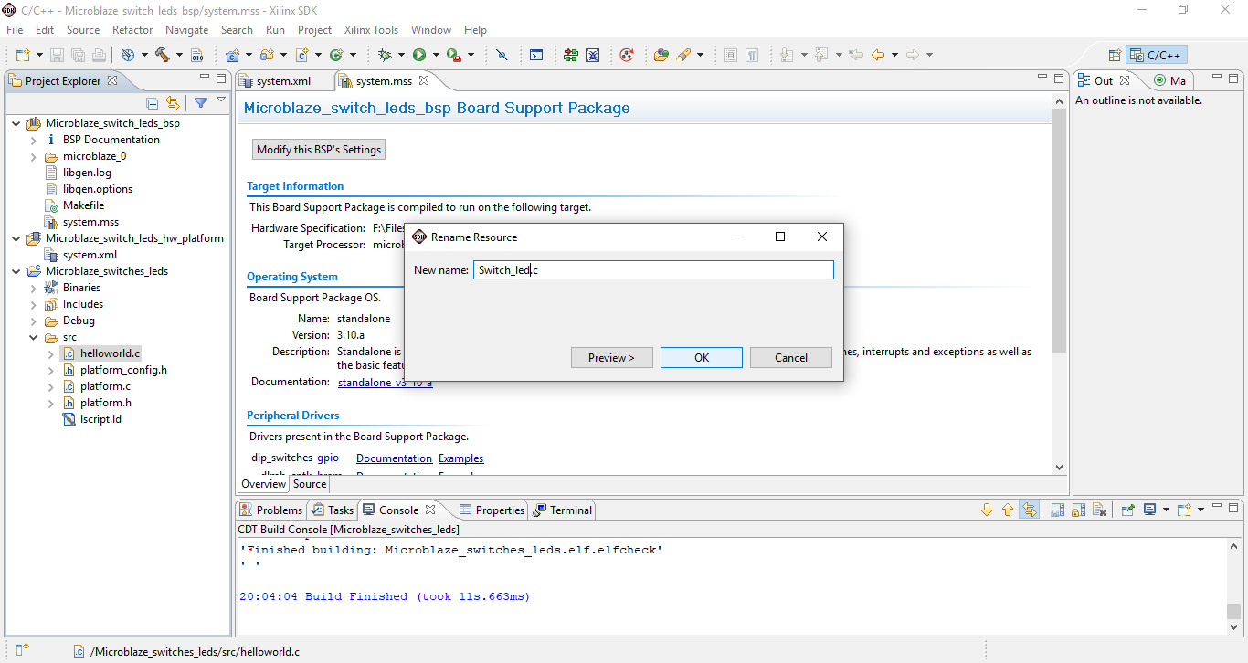Click Display Selected Console monitor icon

coord(1149,510)
